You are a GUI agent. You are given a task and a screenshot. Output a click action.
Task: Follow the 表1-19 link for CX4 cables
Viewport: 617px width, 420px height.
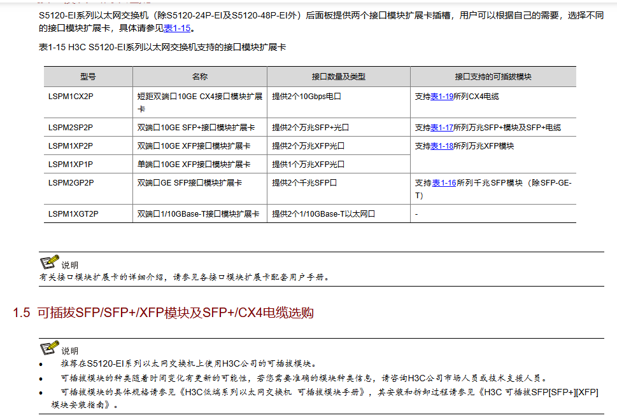pyautogui.click(x=442, y=97)
